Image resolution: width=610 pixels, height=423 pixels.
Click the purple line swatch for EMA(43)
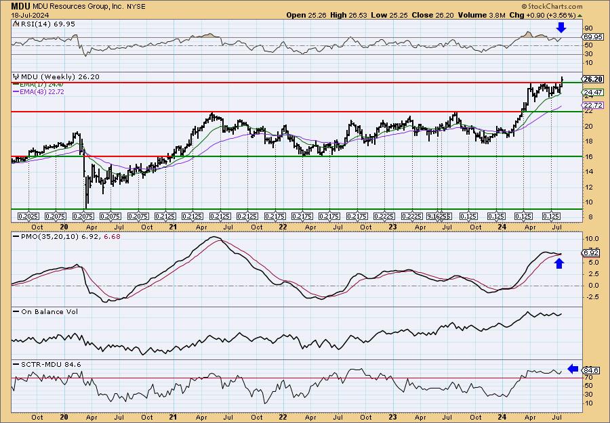coord(16,92)
